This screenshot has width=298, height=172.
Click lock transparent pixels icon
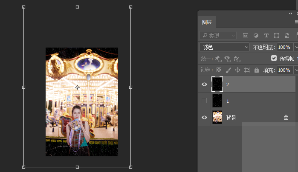tap(219, 70)
